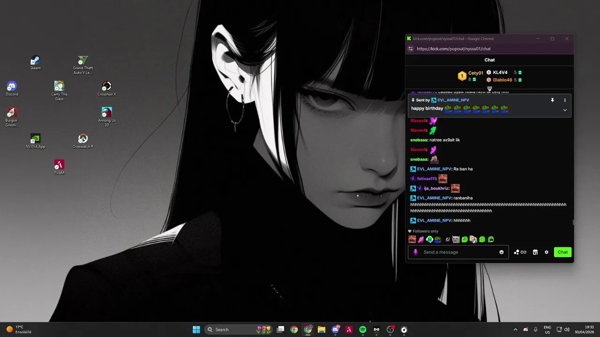Open channel points menu next to message box

click(x=520, y=252)
